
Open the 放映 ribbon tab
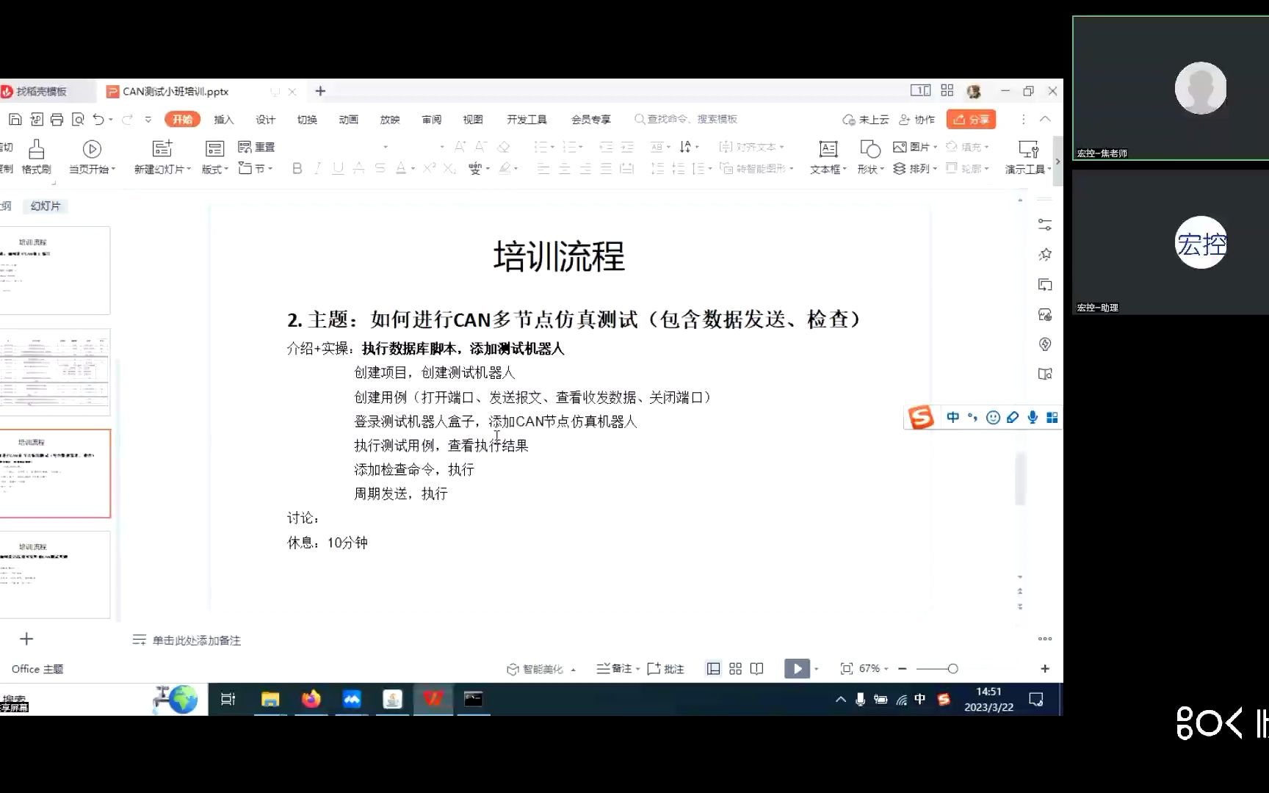tap(390, 119)
